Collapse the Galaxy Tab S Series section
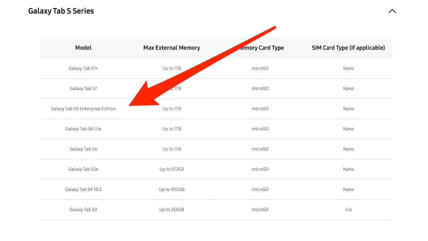Viewport: 428px width, 241px height. pos(392,11)
